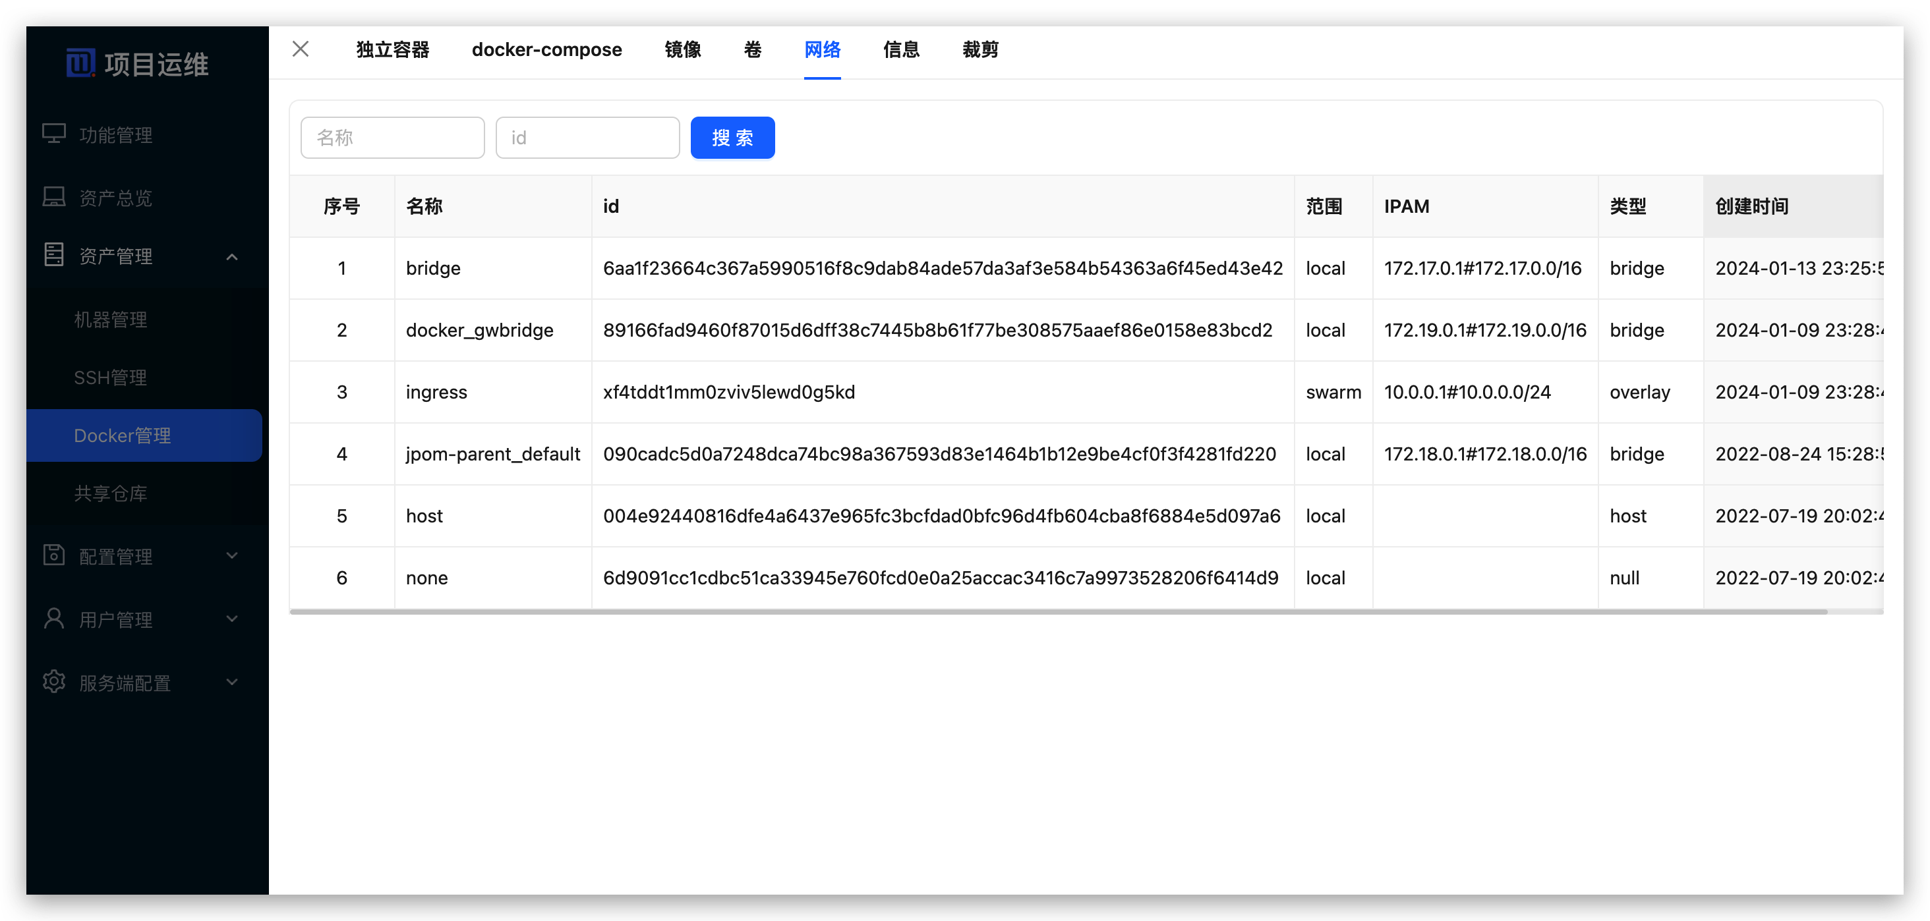Click the 资产总览 laptop icon

tap(54, 197)
